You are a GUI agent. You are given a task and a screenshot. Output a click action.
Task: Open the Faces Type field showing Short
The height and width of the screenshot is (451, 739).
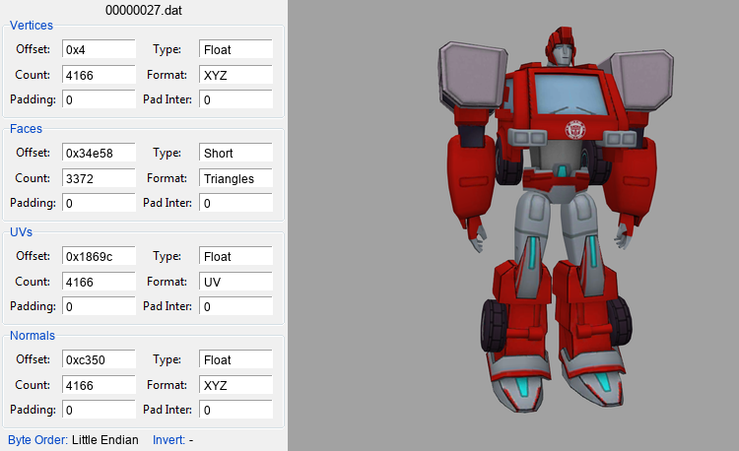pos(235,153)
